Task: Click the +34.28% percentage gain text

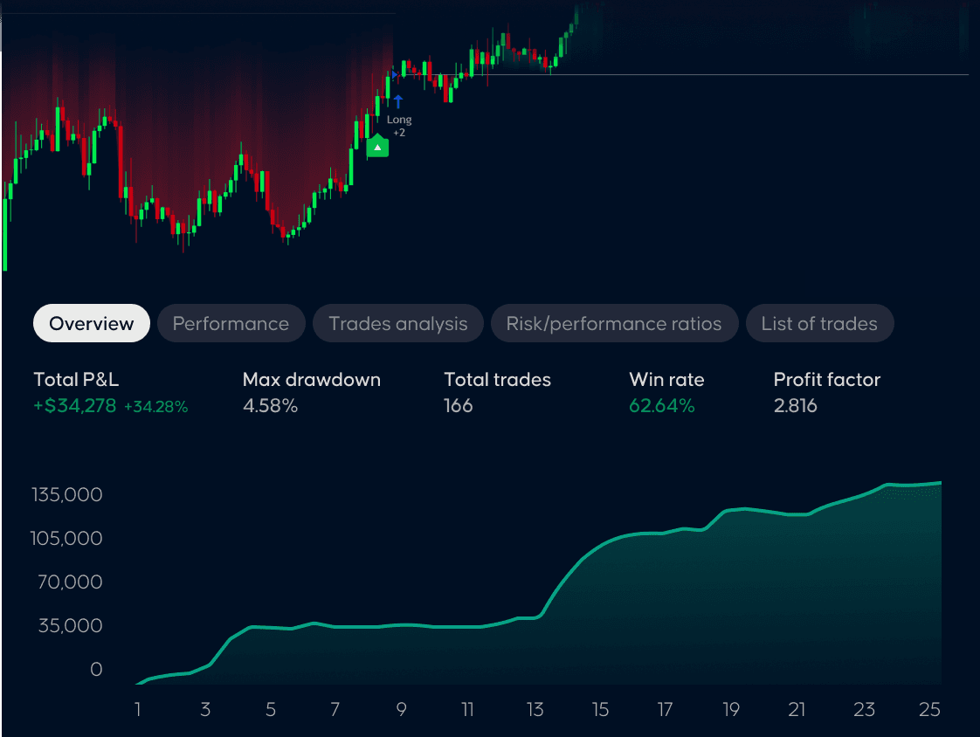Action: tap(158, 405)
